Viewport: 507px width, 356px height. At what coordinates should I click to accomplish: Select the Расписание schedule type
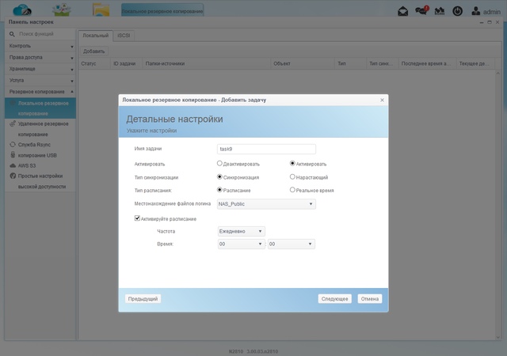click(219, 190)
